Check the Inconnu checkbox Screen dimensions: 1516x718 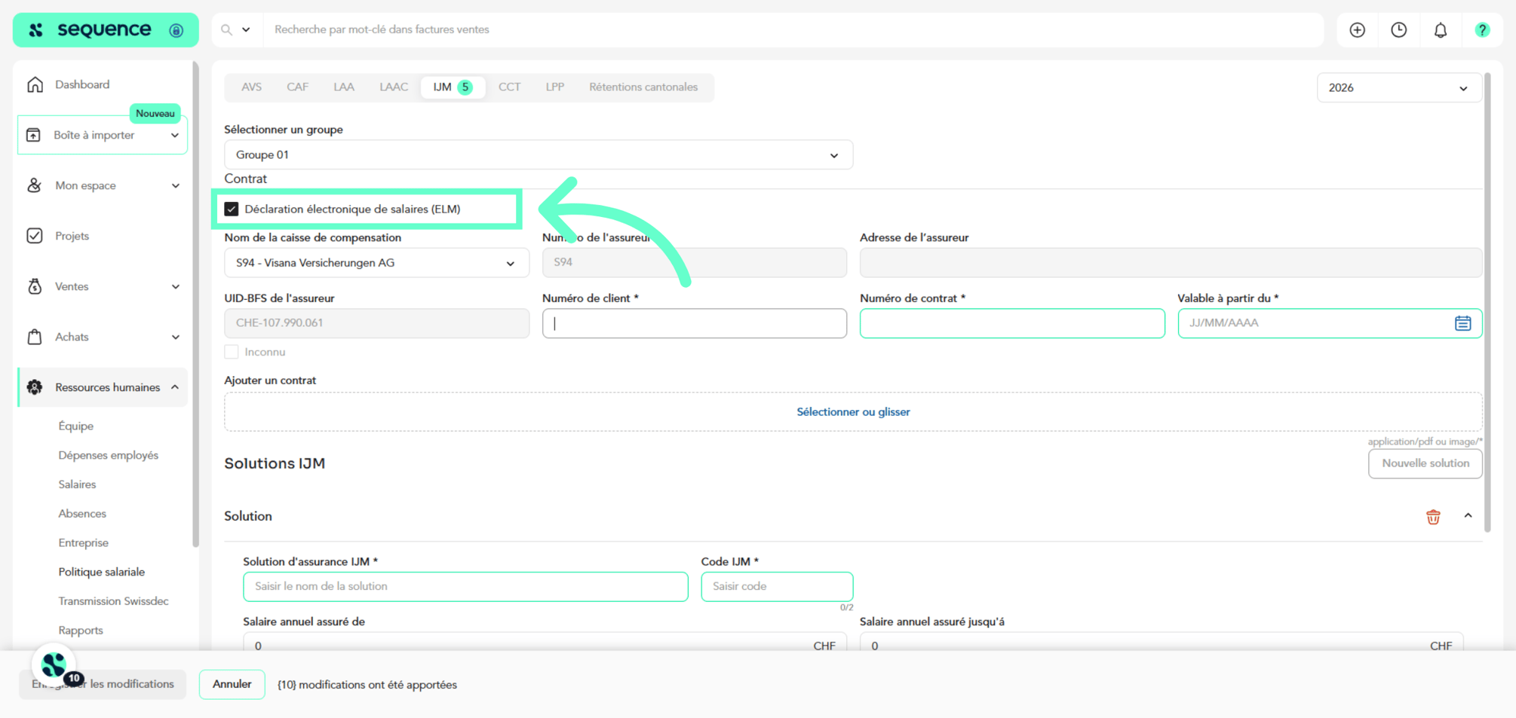pos(231,351)
